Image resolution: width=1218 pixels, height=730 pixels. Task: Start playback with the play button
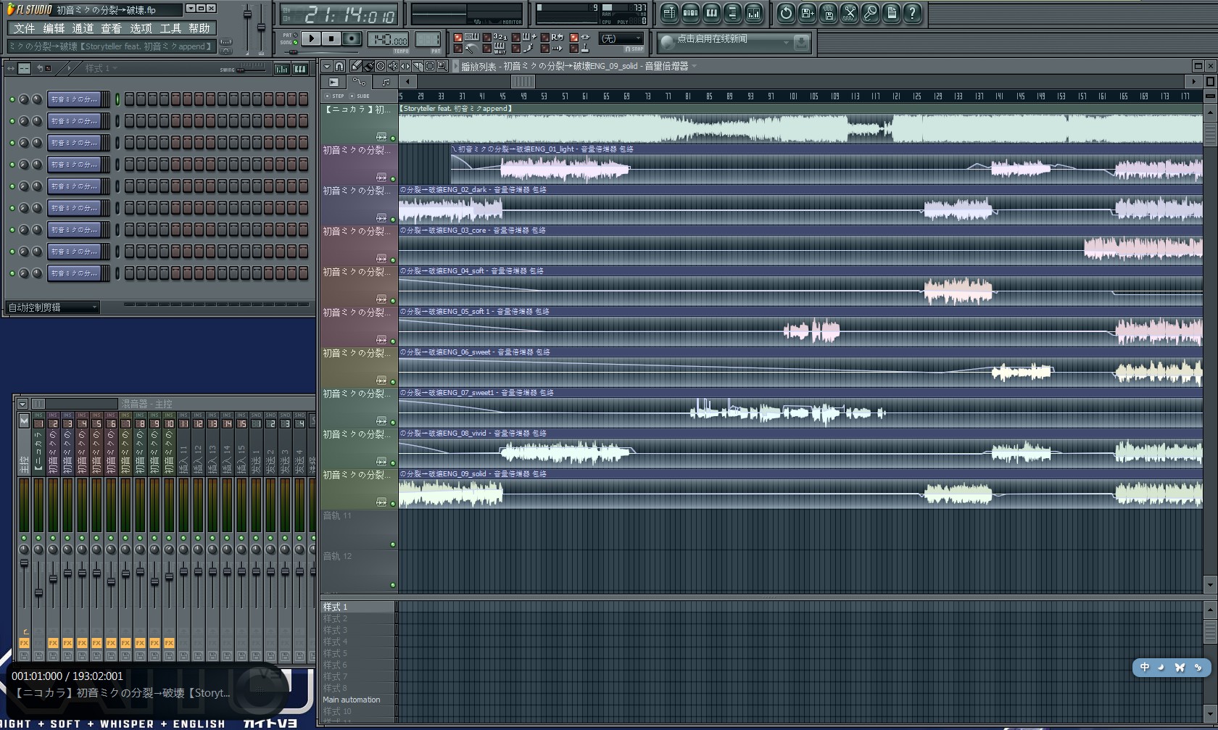[x=311, y=38]
